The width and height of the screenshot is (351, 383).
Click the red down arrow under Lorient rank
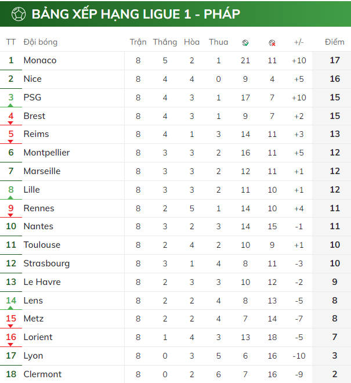pos(10,345)
